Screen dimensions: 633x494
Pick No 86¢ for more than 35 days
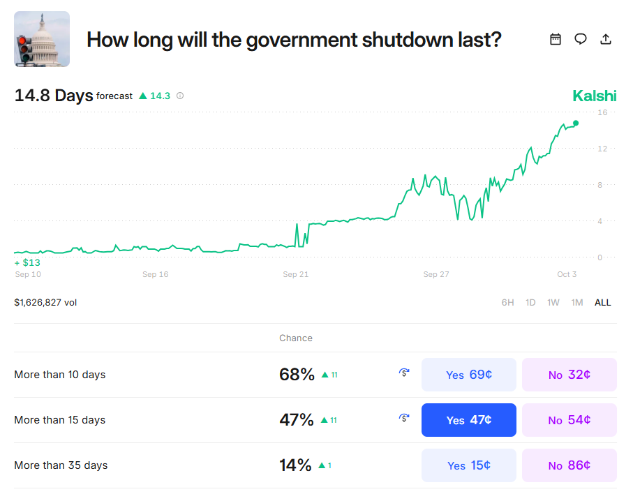569,465
